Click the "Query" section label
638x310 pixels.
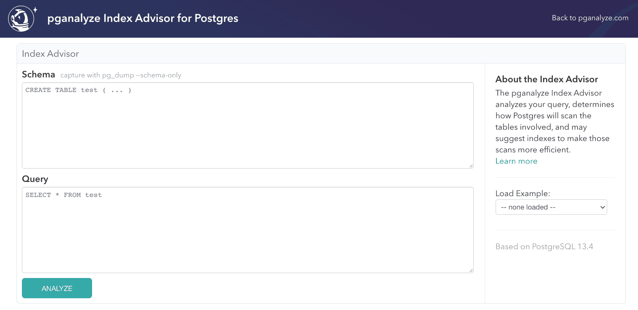pos(35,179)
